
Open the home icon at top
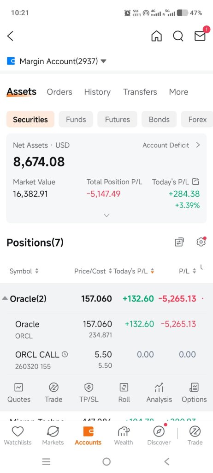[x=156, y=36]
